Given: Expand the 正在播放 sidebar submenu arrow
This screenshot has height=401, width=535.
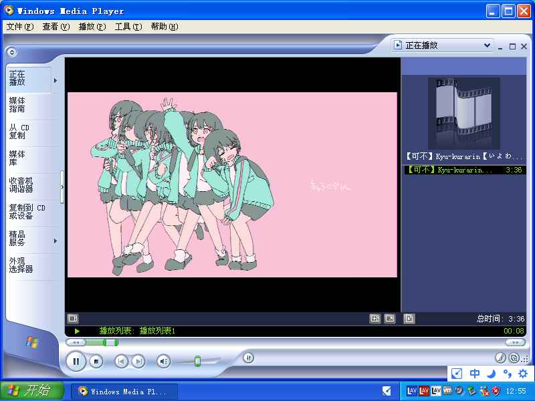Looking at the screenshot, I should pyautogui.click(x=55, y=81).
